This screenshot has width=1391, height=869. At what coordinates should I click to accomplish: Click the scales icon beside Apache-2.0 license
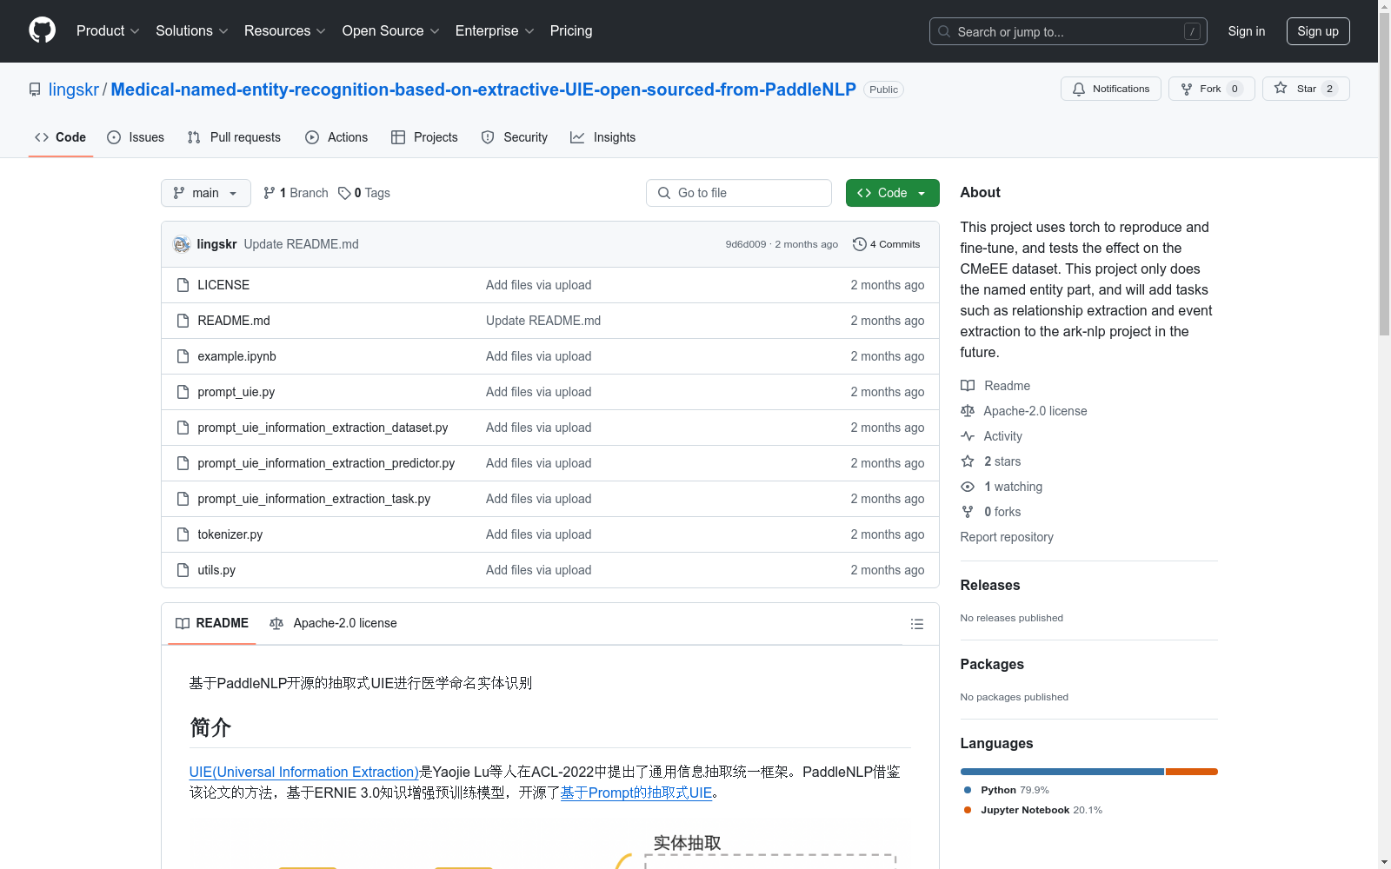[x=968, y=411]
